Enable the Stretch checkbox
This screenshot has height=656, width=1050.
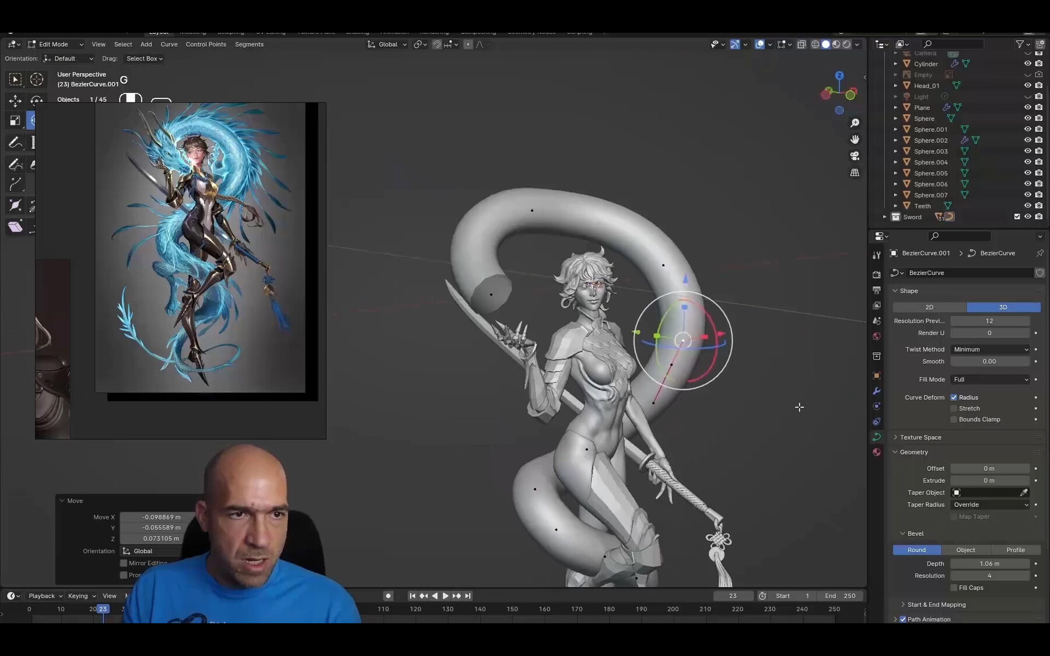[x=954, y=409]
